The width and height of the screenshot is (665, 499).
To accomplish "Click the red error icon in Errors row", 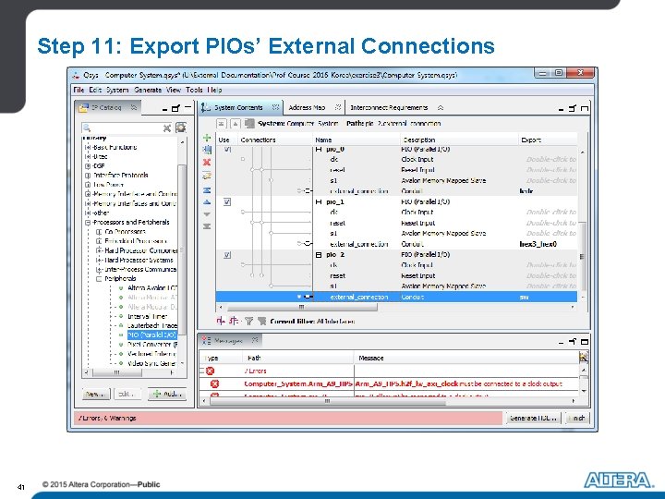I will 210,371.
